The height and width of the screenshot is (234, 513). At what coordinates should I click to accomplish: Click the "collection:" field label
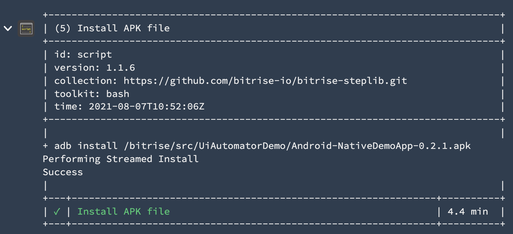pos(85,81)
